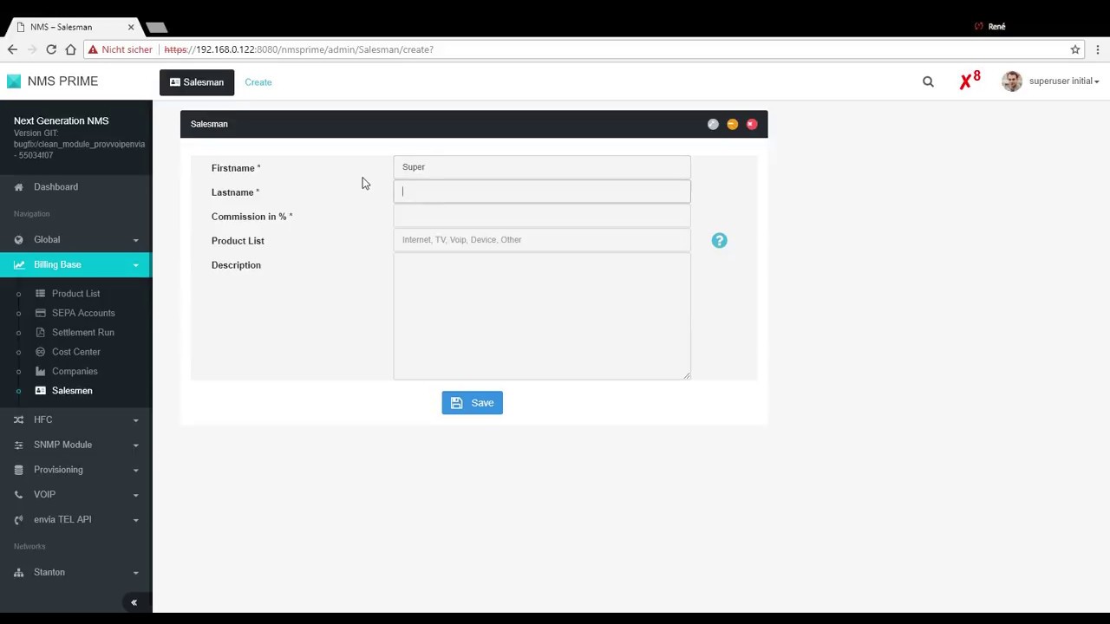Viewport: 1110px width, 624px height.
Task: Bookmark page with the star icon
Action: (x=1075, y=49)
